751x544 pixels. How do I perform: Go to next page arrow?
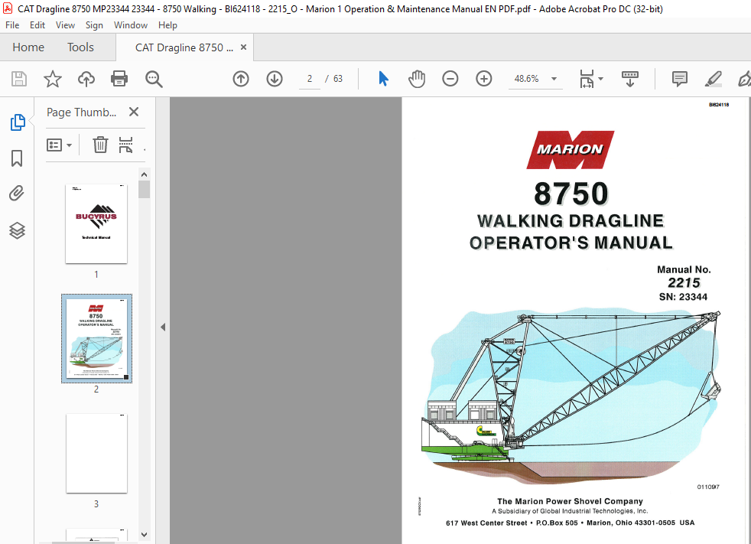275,79
